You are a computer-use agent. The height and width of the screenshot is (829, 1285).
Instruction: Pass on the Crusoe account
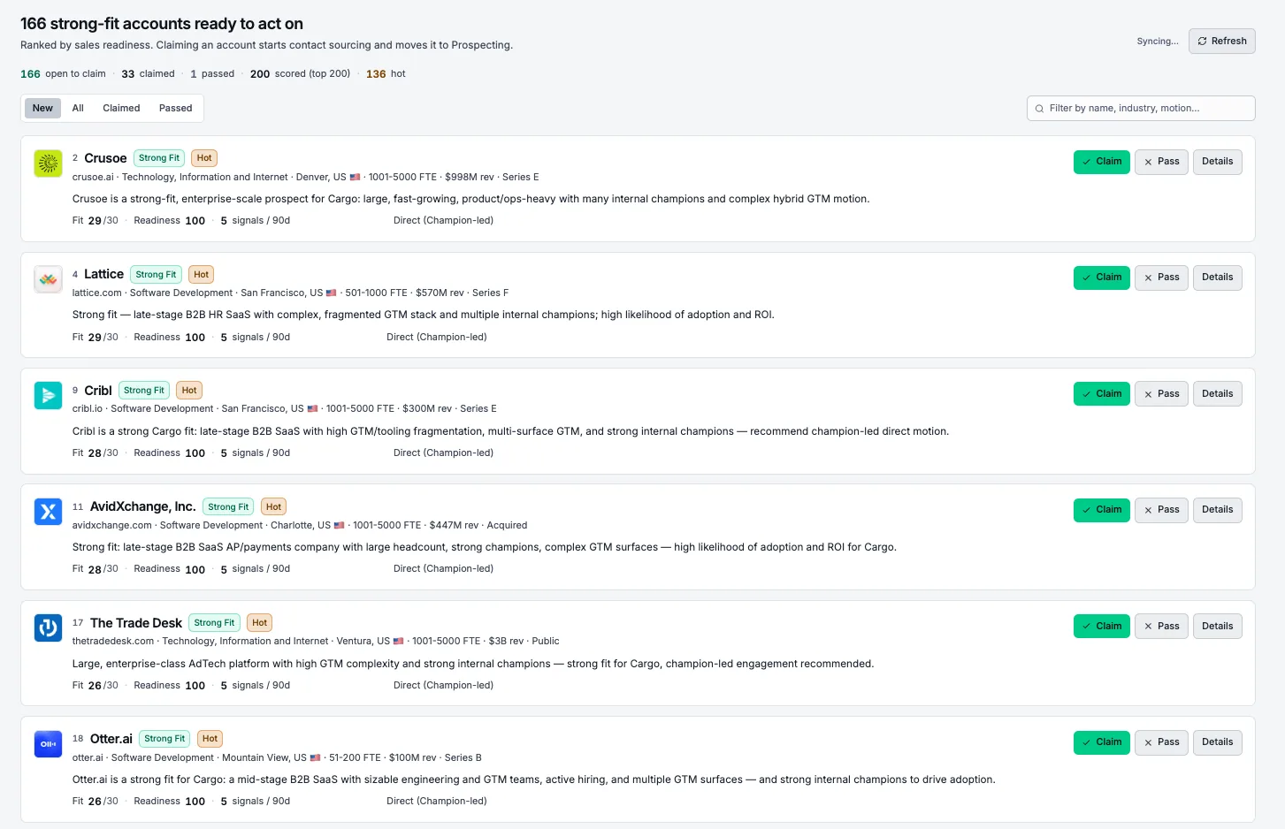(1161, 162)
